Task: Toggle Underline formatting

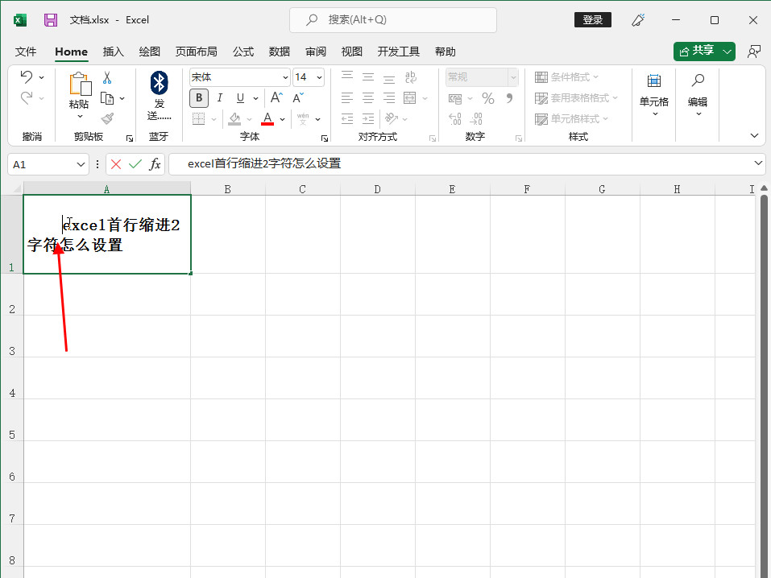Action: (240, 97)
